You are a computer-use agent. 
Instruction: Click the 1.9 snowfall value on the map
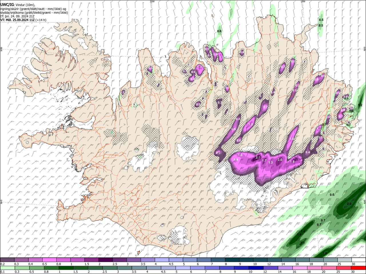pyautogui.click(x=292, y=162)
